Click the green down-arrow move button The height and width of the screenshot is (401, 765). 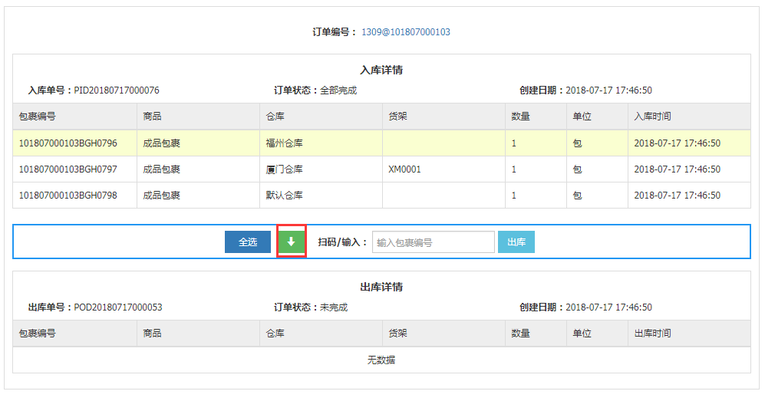tap(291, 242)
